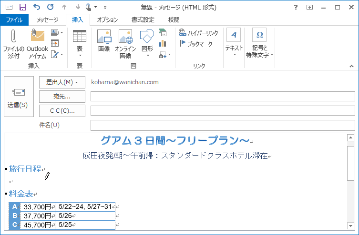Switch to the オプション tab
This screenshot has width=359, height=235.
tap(107, 20)
